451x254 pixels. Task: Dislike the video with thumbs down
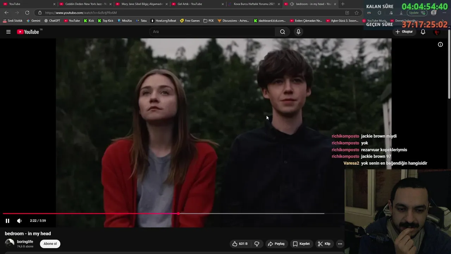[257, 244]
